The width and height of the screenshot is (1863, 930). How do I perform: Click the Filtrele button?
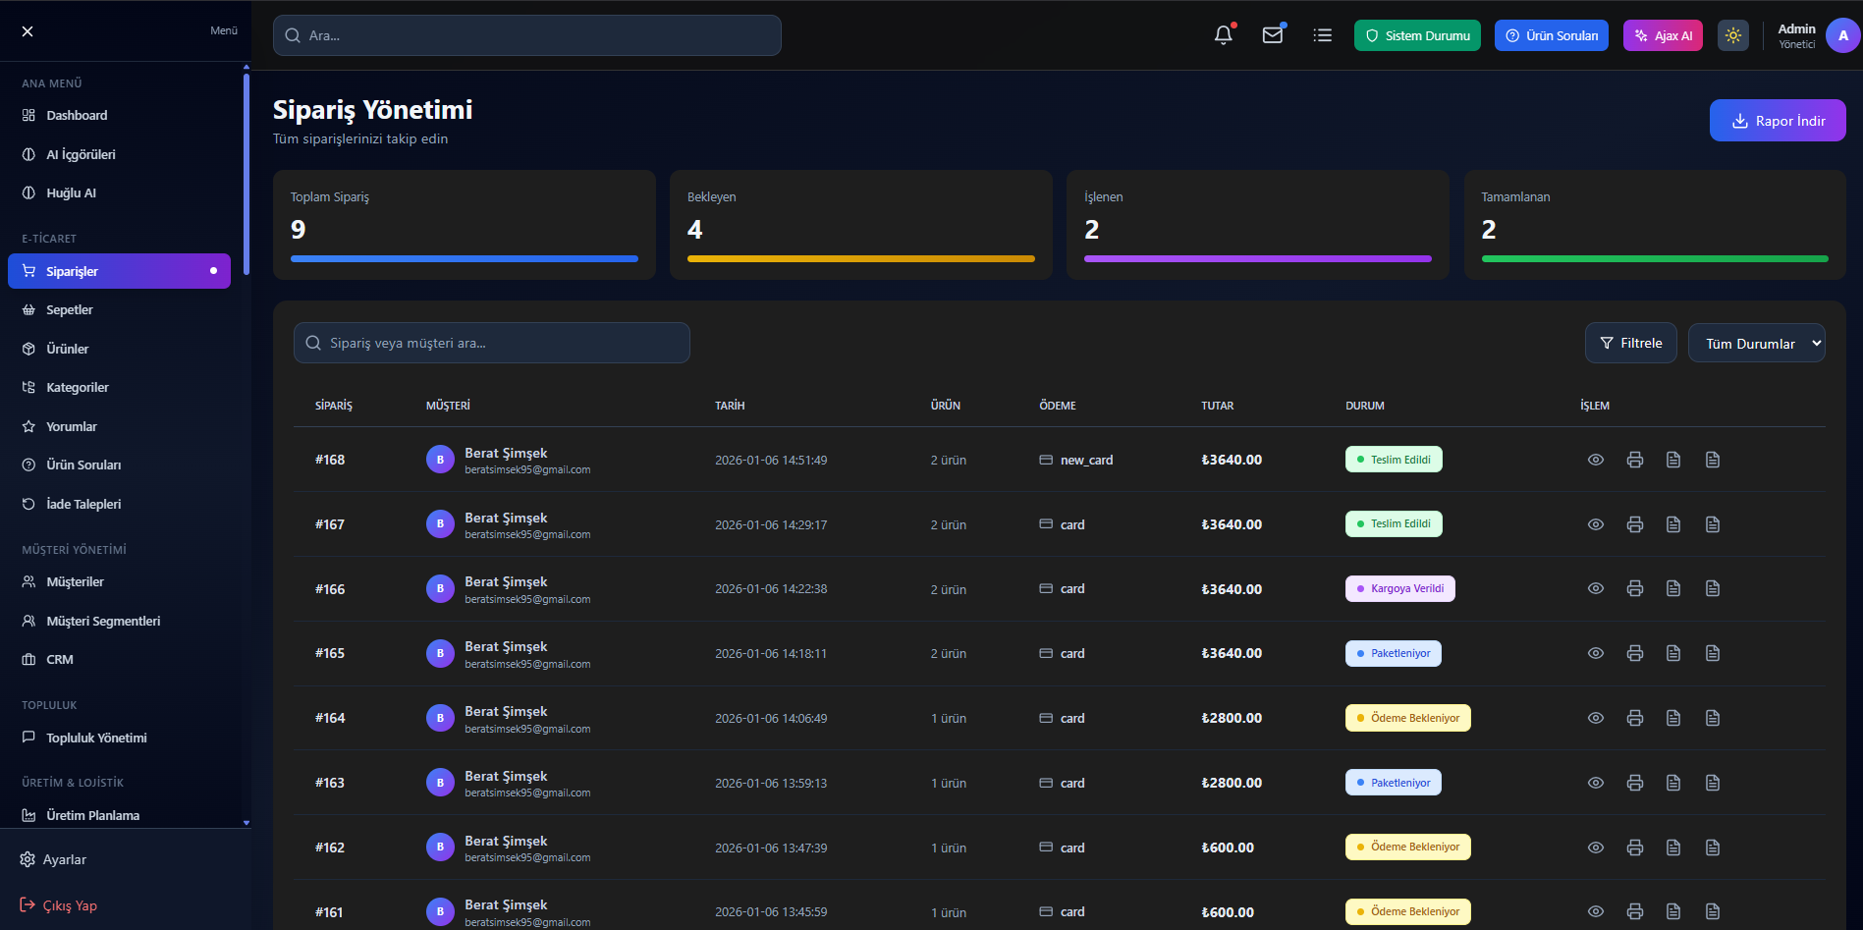[x=1630, y=344]
